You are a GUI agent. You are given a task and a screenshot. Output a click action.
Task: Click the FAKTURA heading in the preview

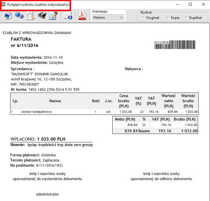[21, 39]
